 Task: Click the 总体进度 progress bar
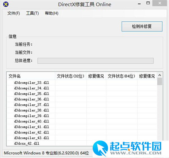pyautogui.click(x=95, y=61)
